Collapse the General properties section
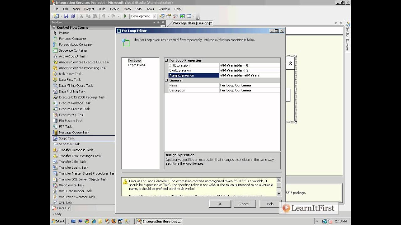Screen dimensions: 401x225 tap(166, 80)
